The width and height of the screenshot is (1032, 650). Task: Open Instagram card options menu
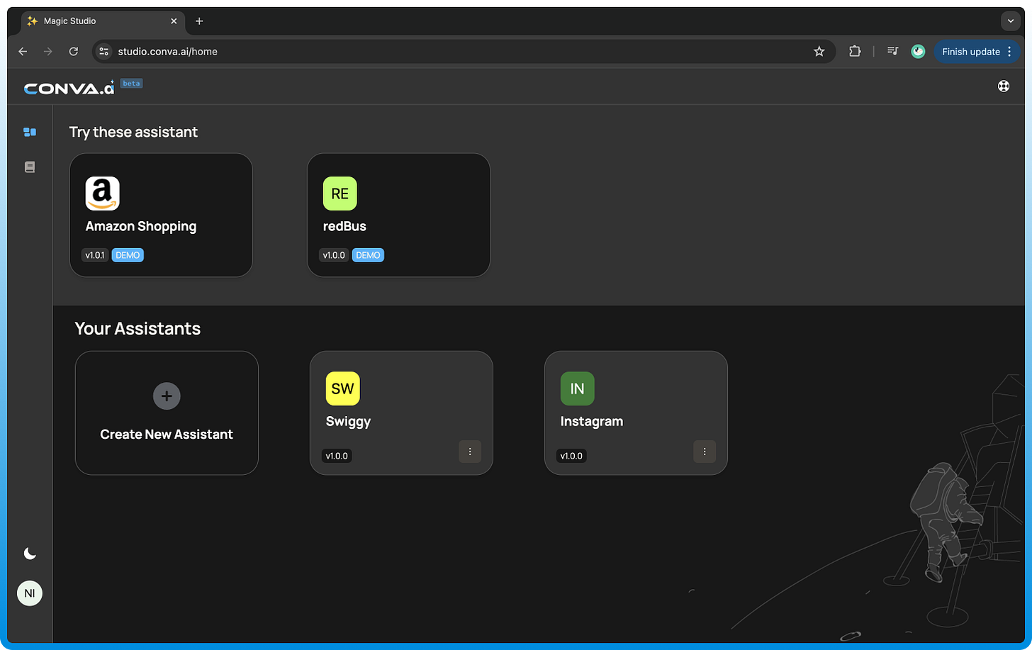pos(705,452)
